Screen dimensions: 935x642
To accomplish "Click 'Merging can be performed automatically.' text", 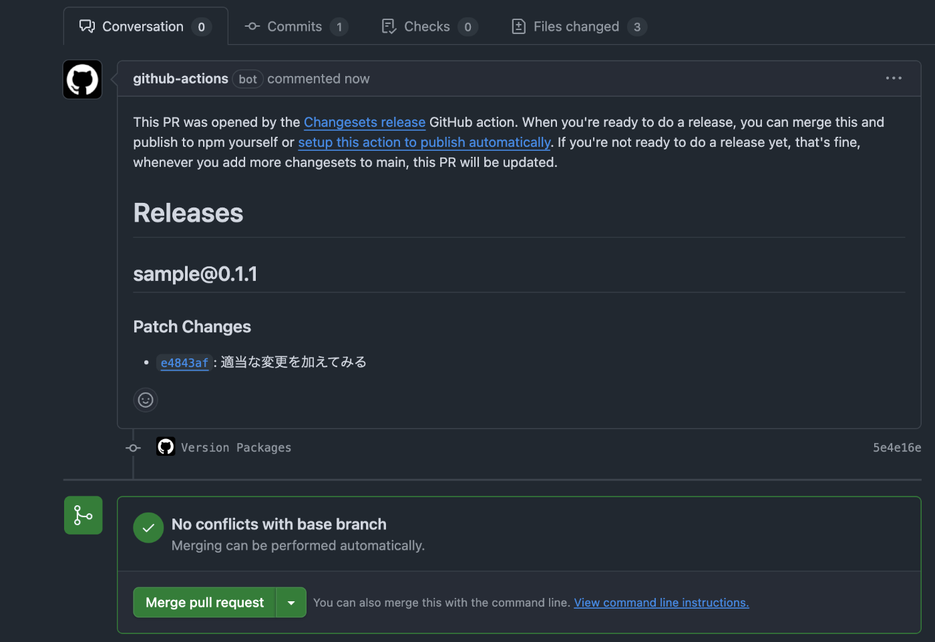I will (298, 546).
